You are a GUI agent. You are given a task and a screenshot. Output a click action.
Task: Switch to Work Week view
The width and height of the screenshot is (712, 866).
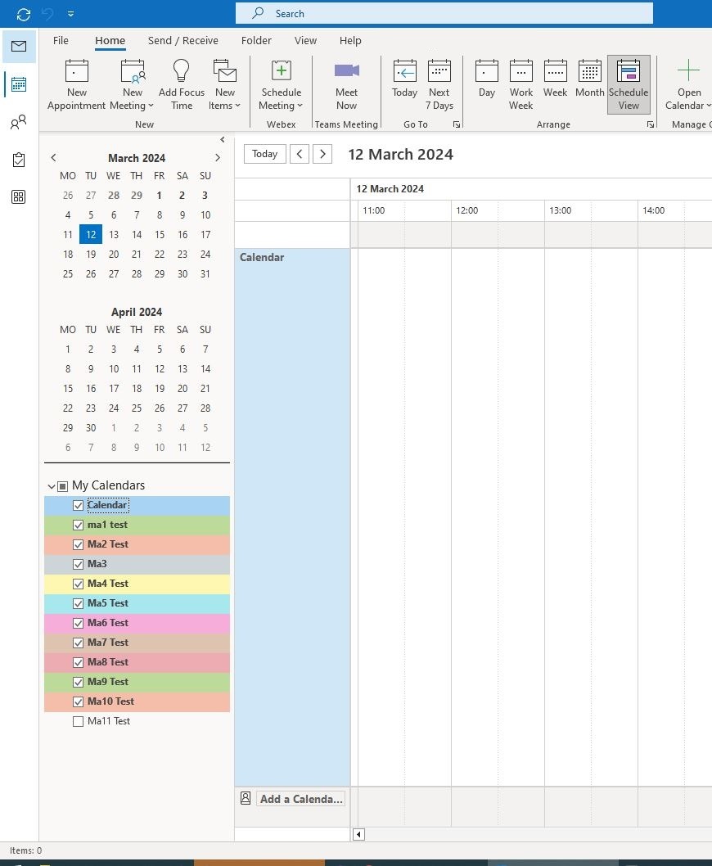(520, 84)
